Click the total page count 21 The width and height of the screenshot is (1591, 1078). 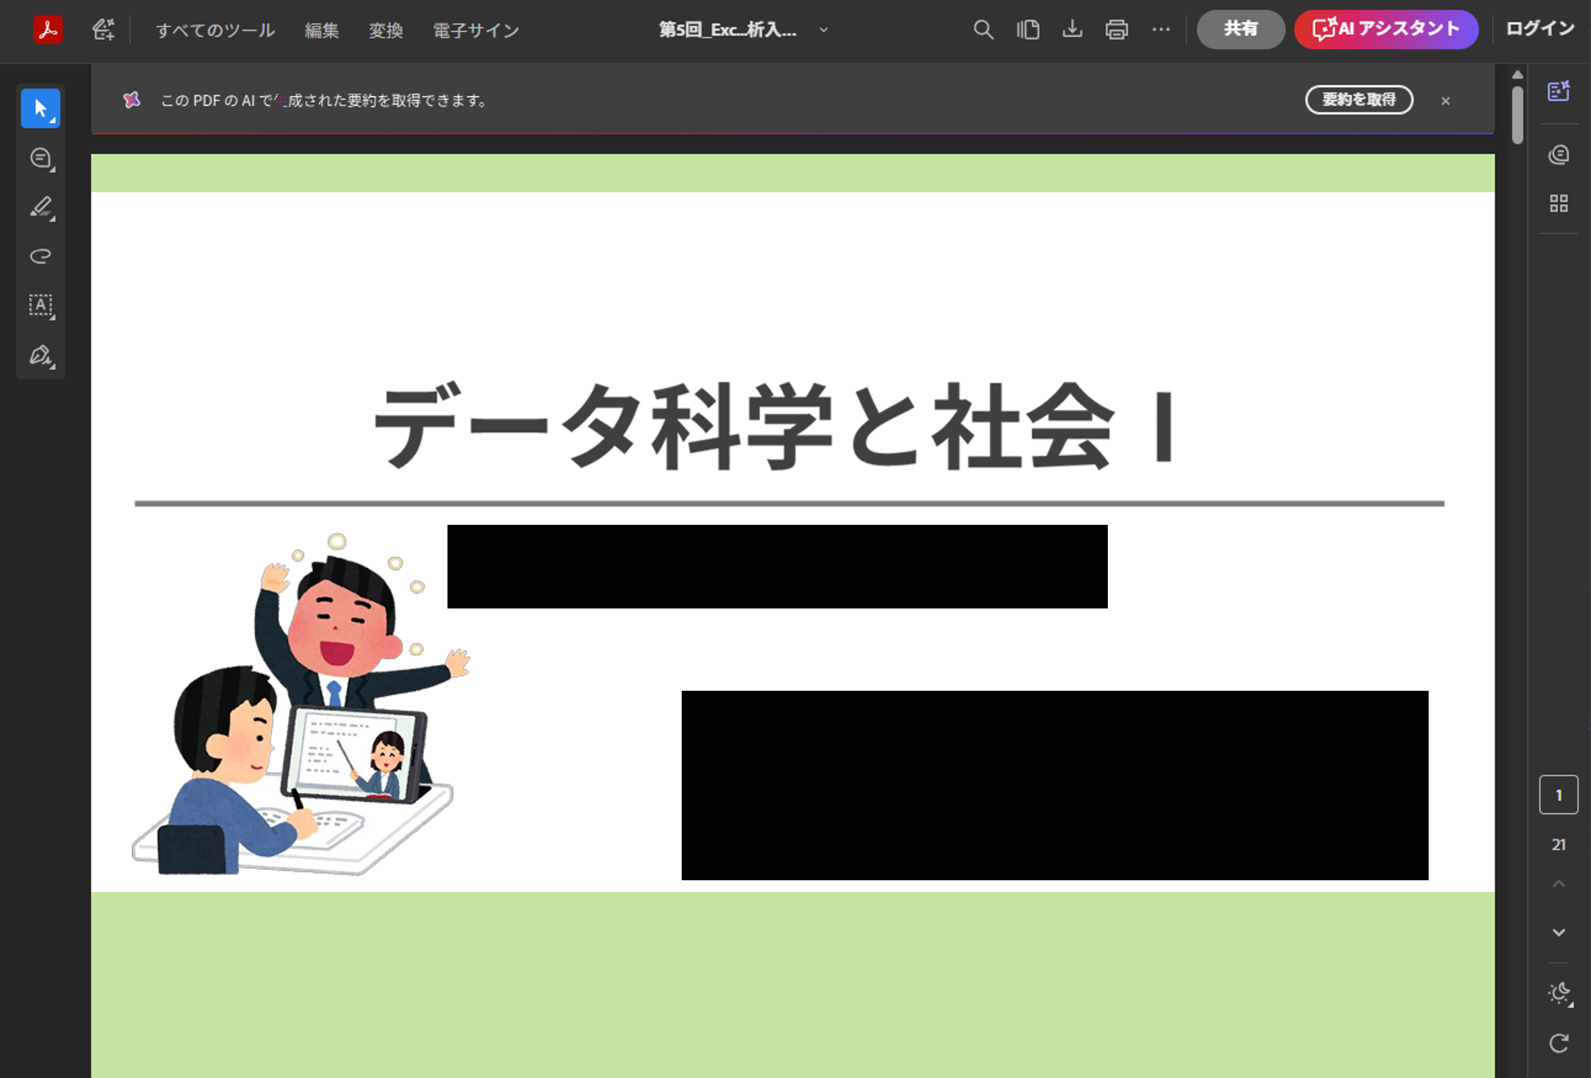(x=1558, y=845)
